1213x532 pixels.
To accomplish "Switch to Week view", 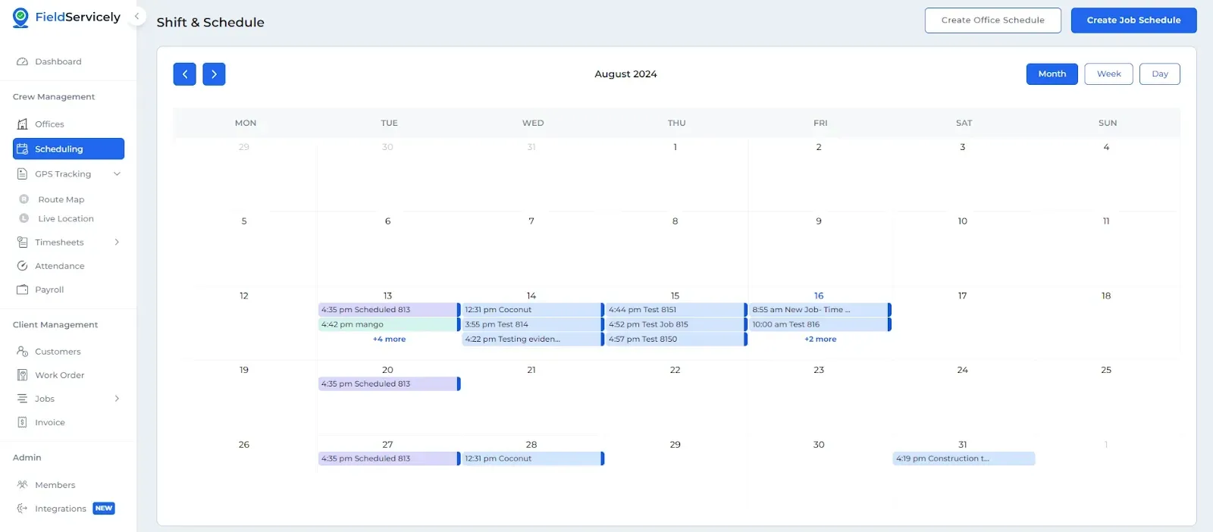I will (x=1108, y=74).
